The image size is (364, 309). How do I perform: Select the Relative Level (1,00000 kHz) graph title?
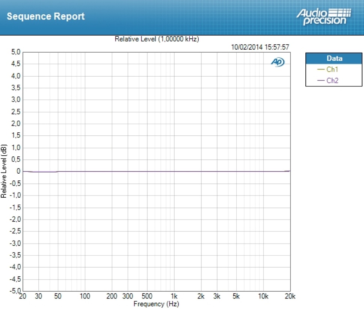(157, 39)
